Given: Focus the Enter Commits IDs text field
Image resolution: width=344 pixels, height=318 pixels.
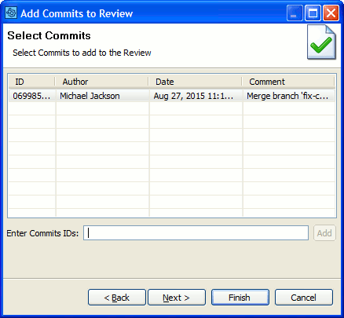Looking at the screenshot, I should [x=196, y=232].
